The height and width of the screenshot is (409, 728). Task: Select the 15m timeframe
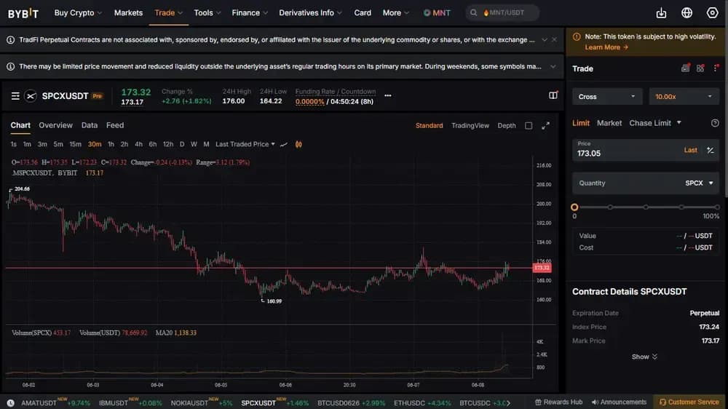tap(75, 144)
